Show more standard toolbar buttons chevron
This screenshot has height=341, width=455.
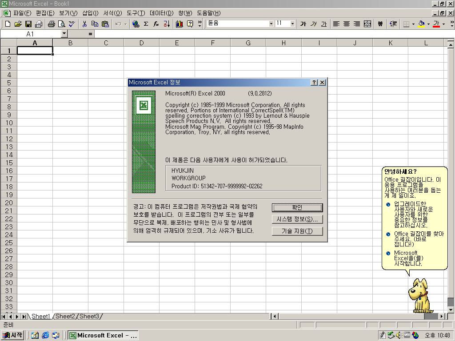coord(200,24)
